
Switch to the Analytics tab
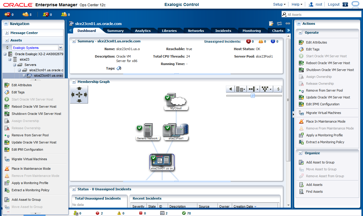(x=143, y=31)
